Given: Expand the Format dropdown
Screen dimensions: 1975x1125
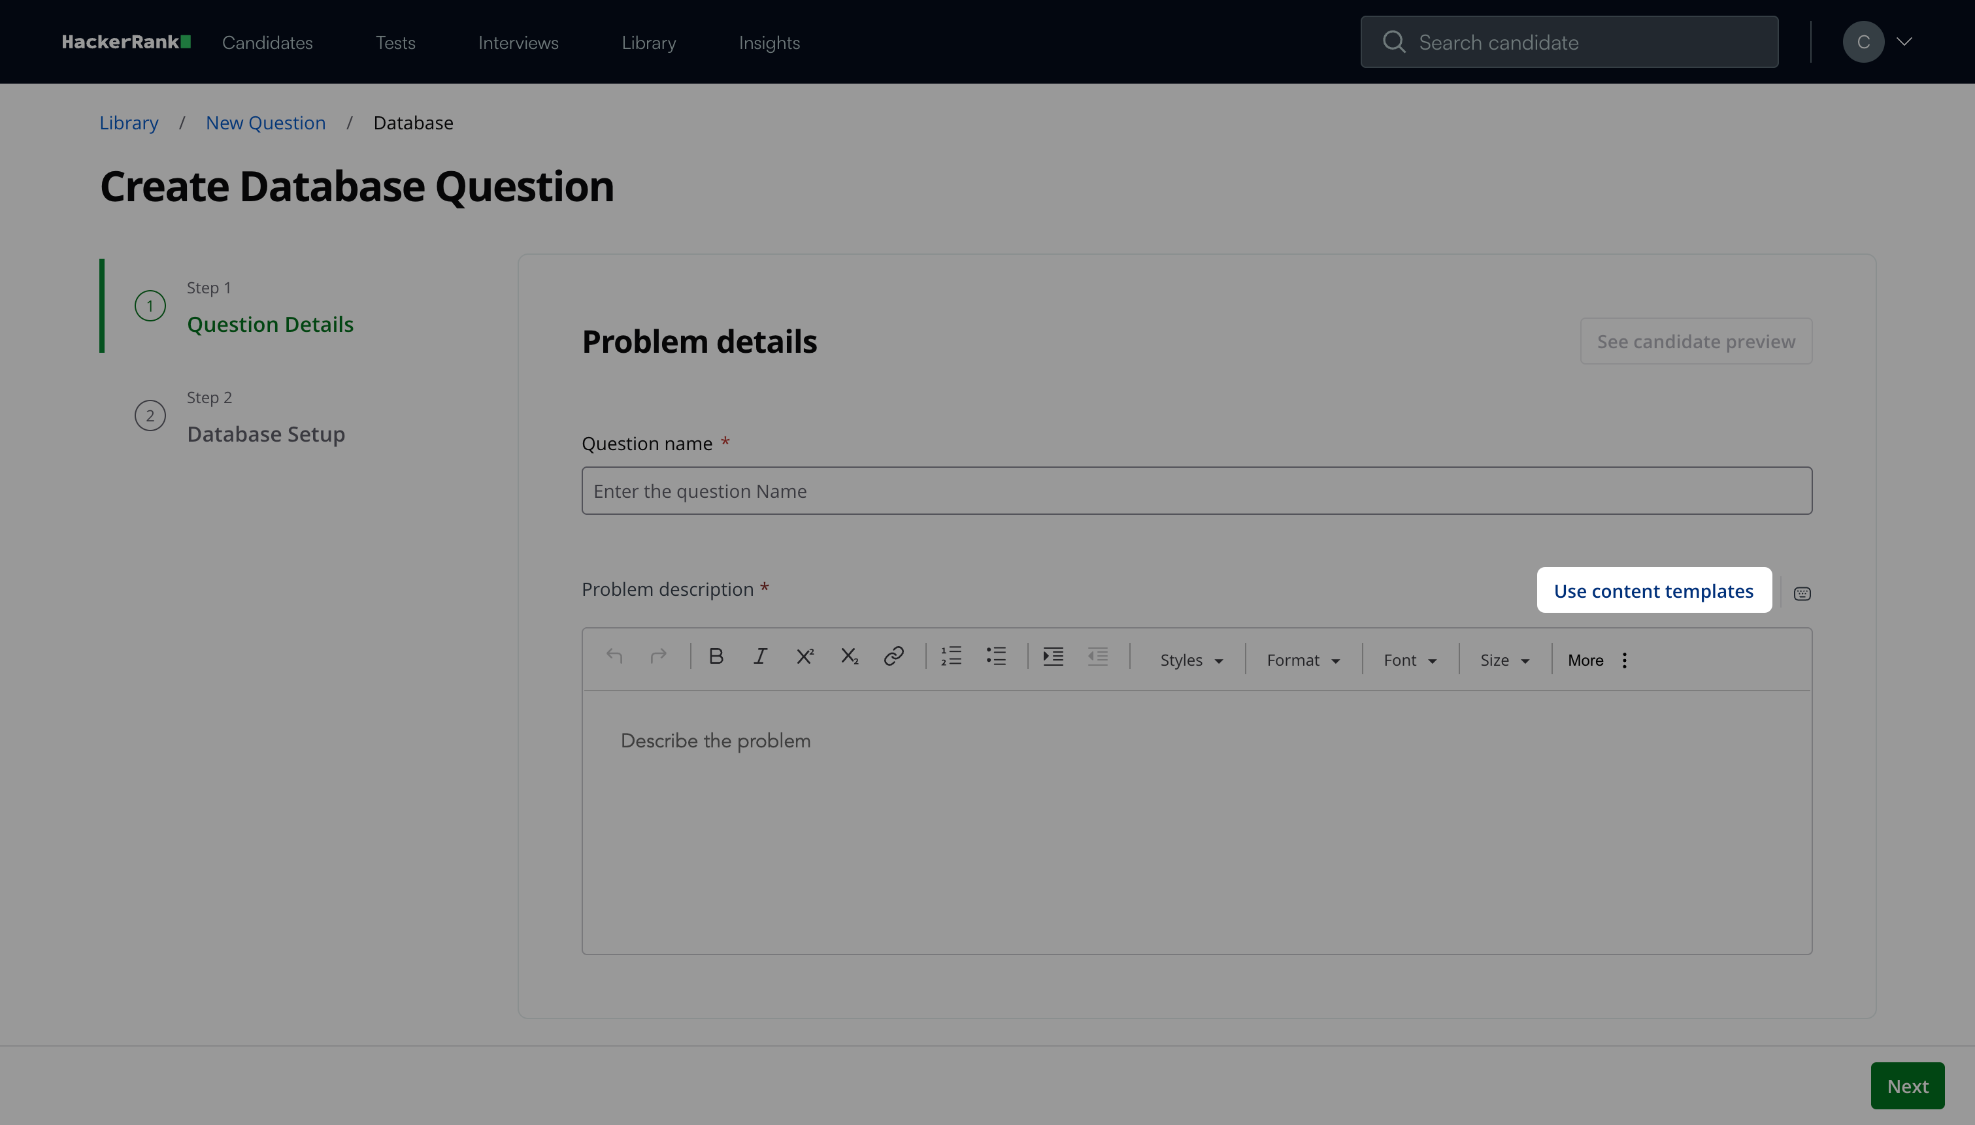Looking at the screenshot, I should click(x=1303, y=660).
